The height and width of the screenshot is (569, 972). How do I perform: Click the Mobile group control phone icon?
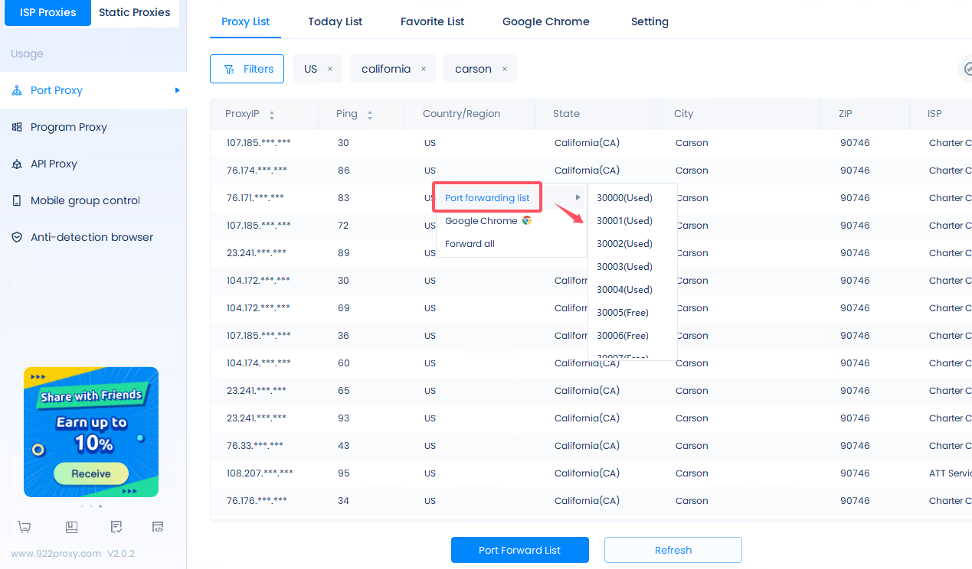17,200
